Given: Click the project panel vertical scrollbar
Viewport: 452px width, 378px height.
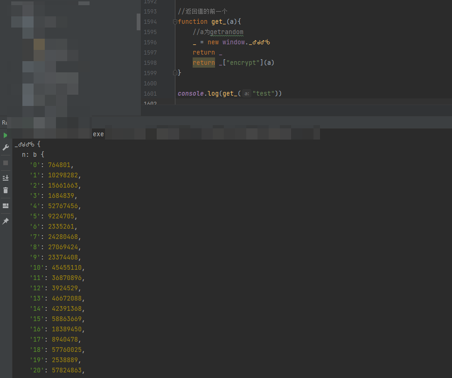Looking at the screenshot, I should (x=138, y=21).
